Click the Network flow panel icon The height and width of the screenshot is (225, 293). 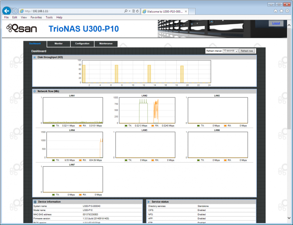pyautogui.click(x=35, y=91)
